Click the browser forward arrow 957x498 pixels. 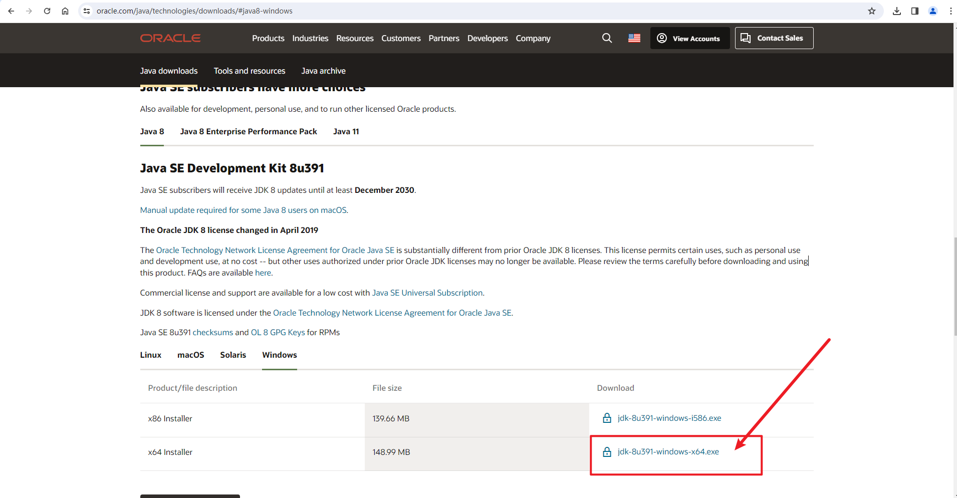[x=29, y=11]
